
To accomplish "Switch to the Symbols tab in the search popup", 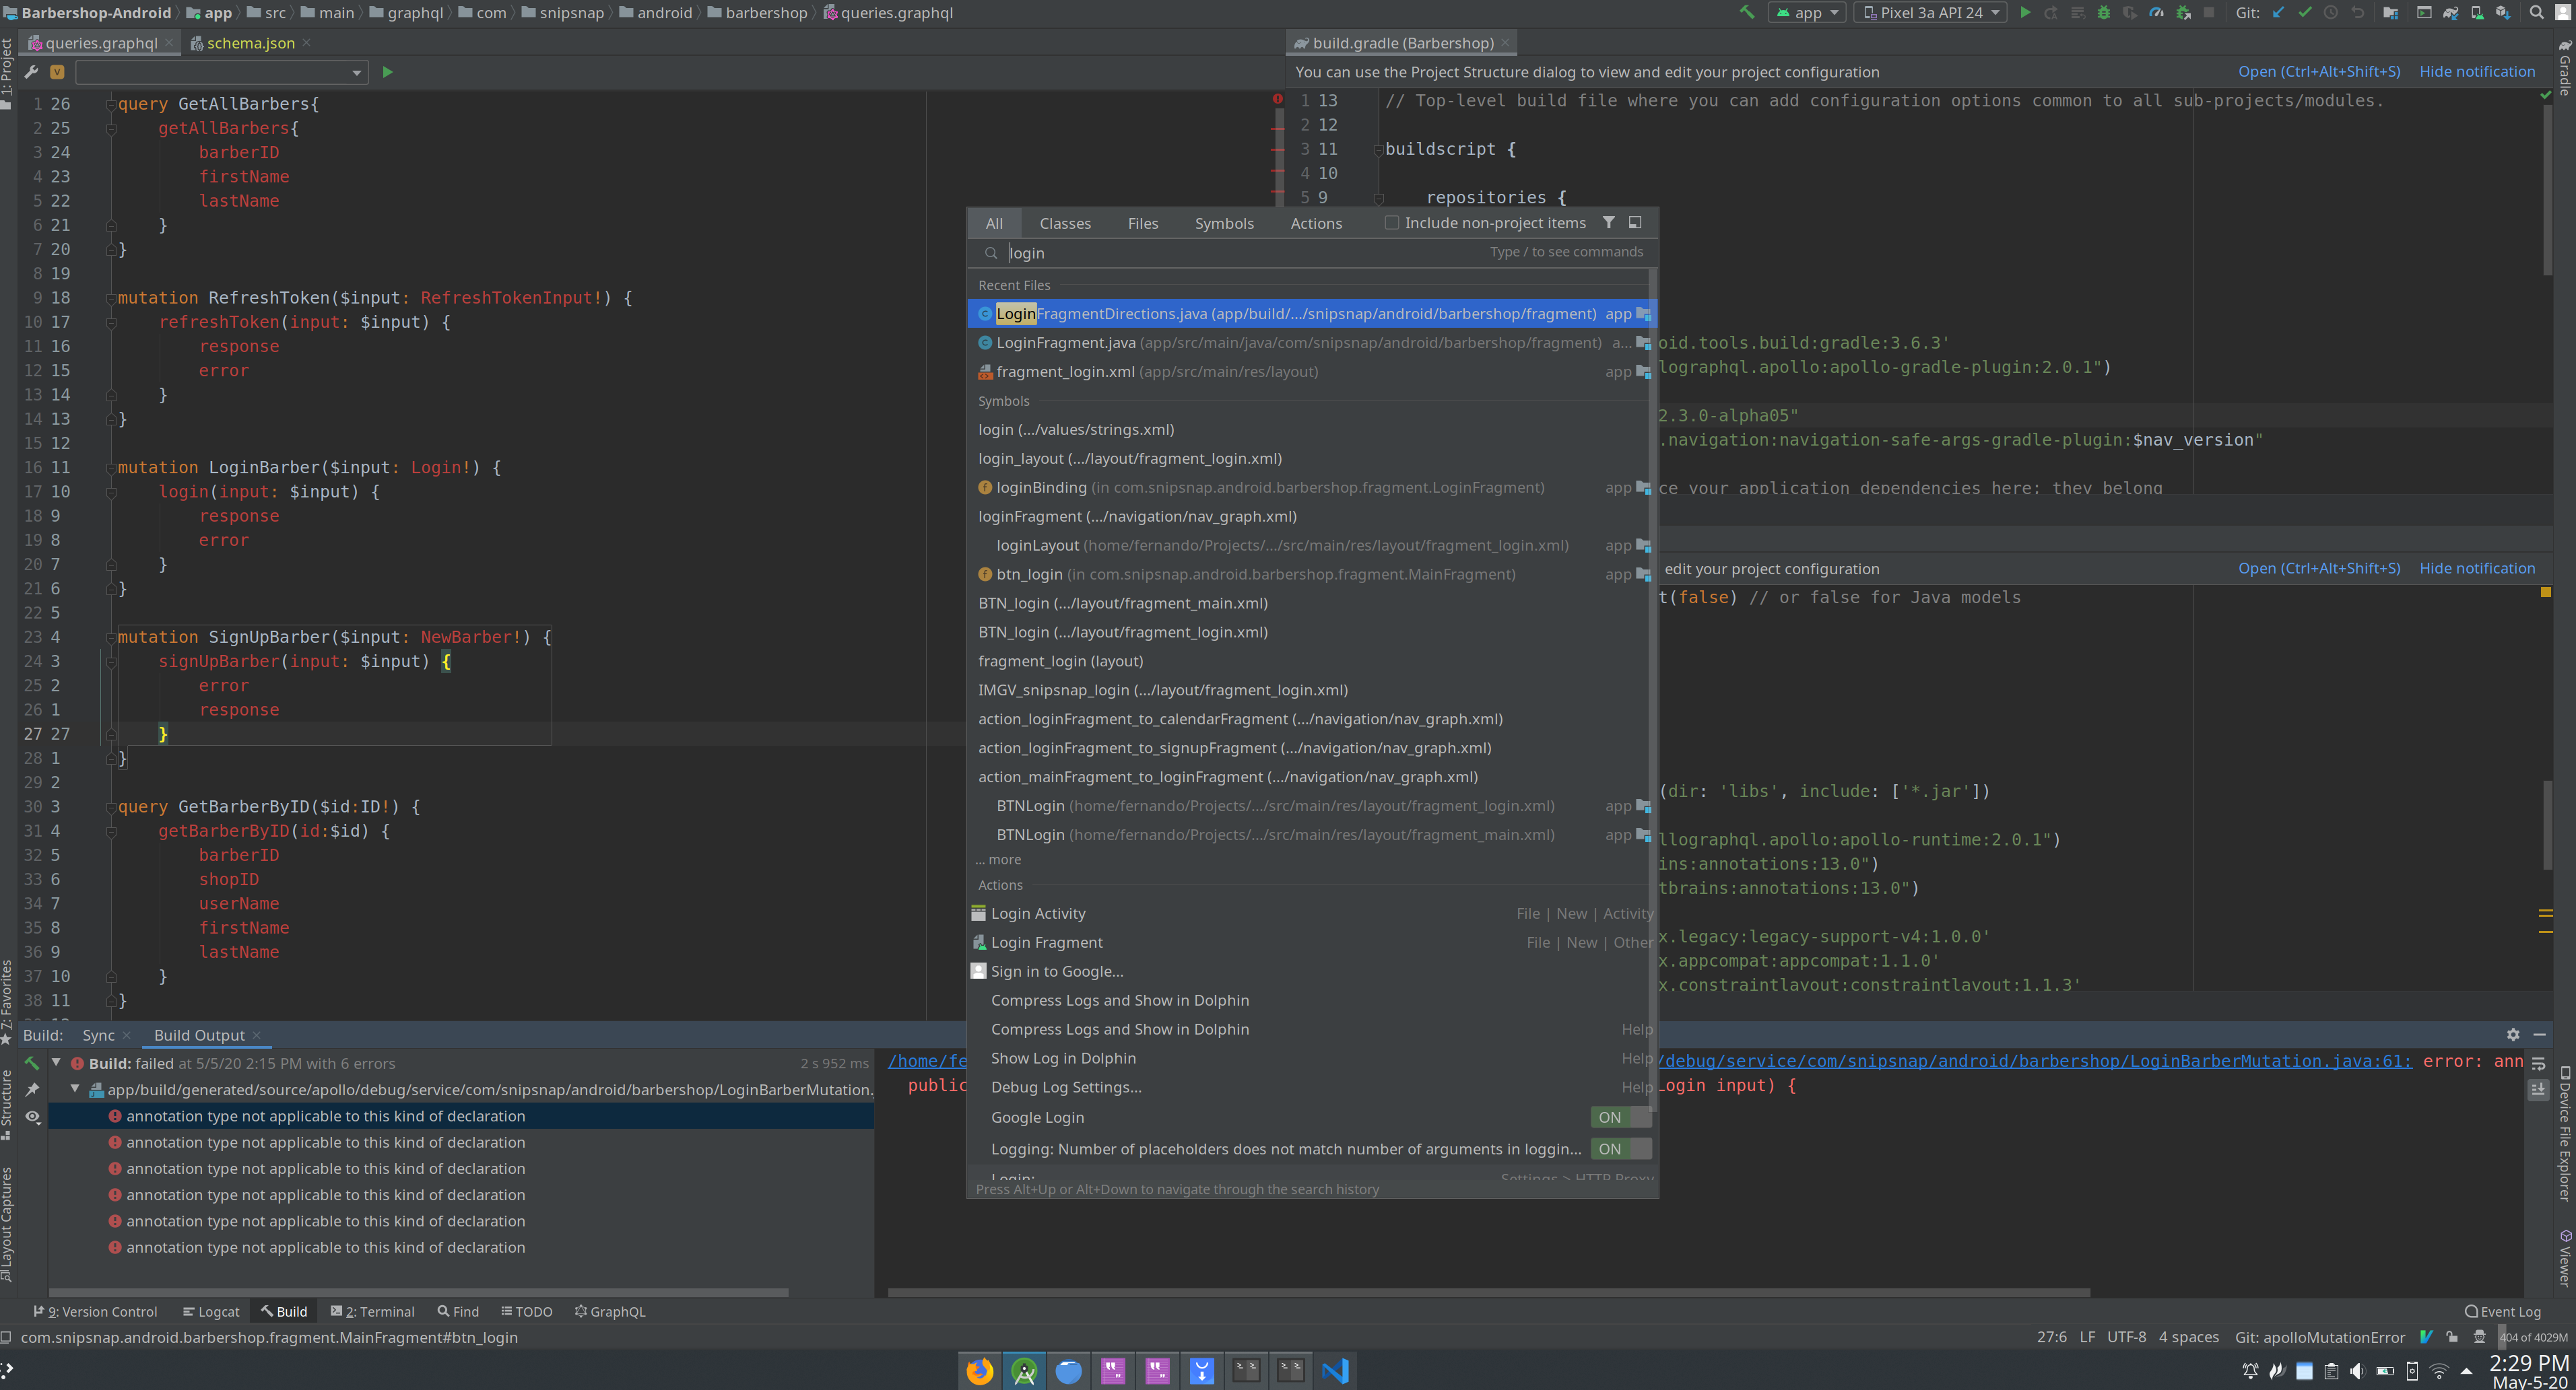I will click(x=1224, y=223).
